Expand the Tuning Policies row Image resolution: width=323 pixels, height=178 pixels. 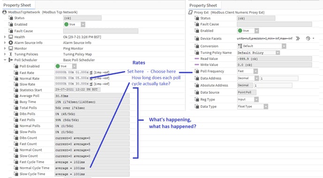pyautogui.click(x=5, y=54)
